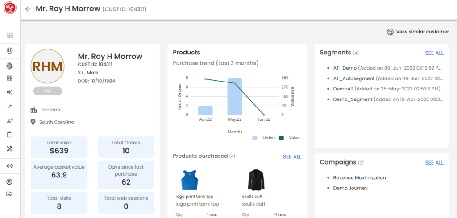Open the globe icon in sidebar
The height and width of the screenshot is (218, 457).
10,66
